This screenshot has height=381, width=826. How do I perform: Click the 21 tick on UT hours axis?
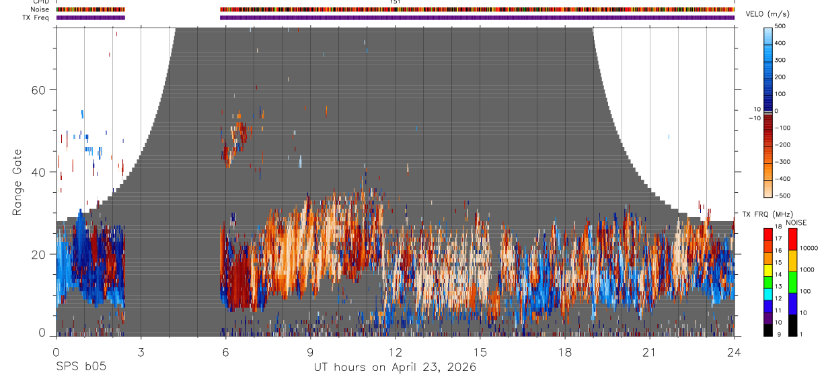(649, 351)
